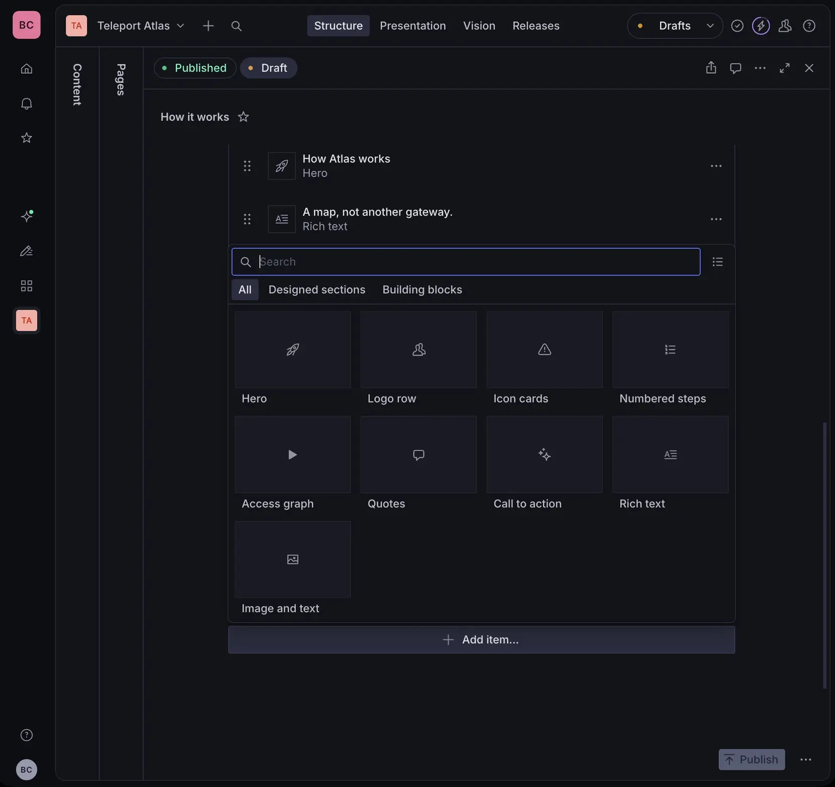This screenshot has height=787, width=835.
Task: Click the BC organization avatar at top left
Action: [26, 25]
